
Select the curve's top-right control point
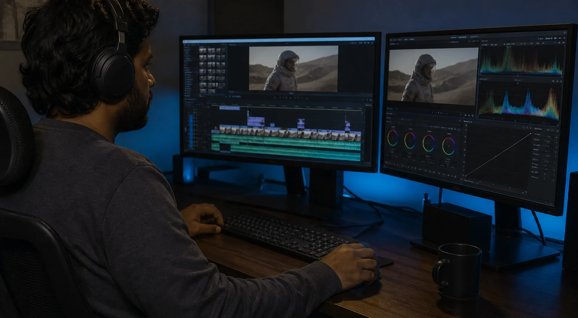click(531, 134)
